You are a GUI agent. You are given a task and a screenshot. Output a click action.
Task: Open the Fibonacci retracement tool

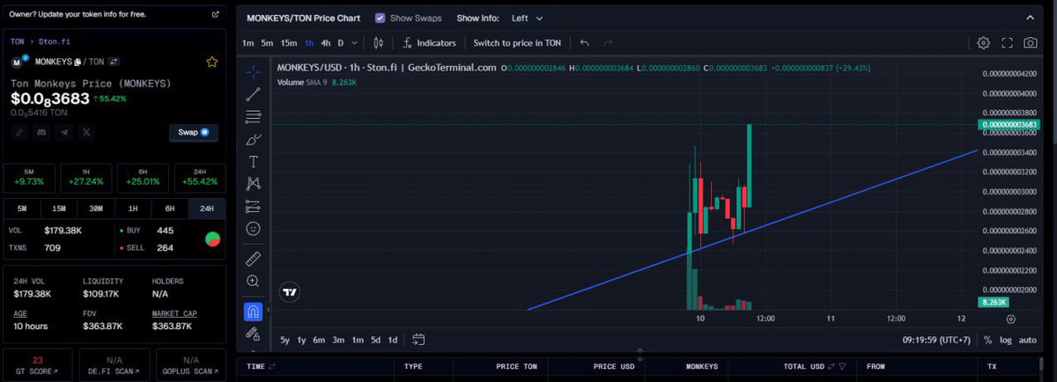tap(253, 116)
